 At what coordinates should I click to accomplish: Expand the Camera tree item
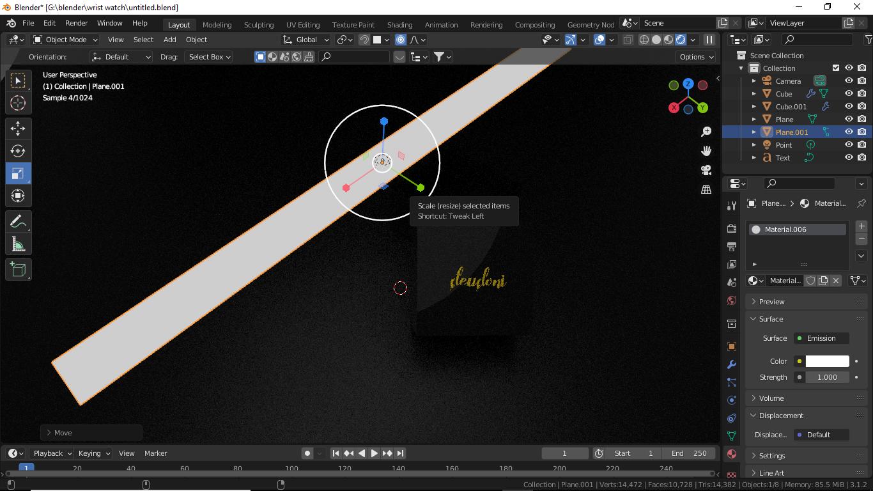(x=754, y=81)
